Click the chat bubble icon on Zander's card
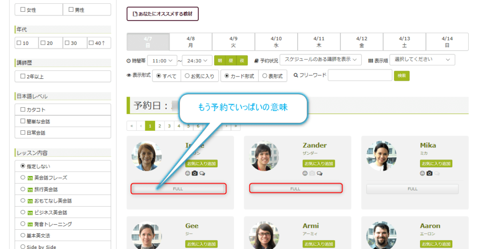This screenshot has height=249, width=480. (x=320, y=174)
